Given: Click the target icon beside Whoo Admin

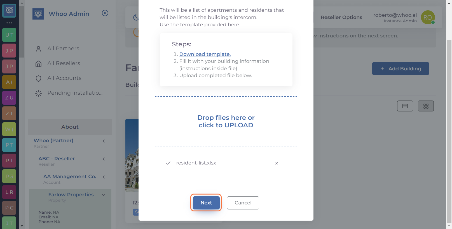Looking at the screenshot, I should [x=105, y=13].
